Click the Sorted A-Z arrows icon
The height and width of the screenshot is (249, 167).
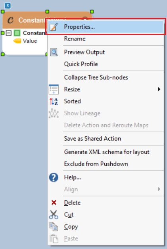click(54, 101)
